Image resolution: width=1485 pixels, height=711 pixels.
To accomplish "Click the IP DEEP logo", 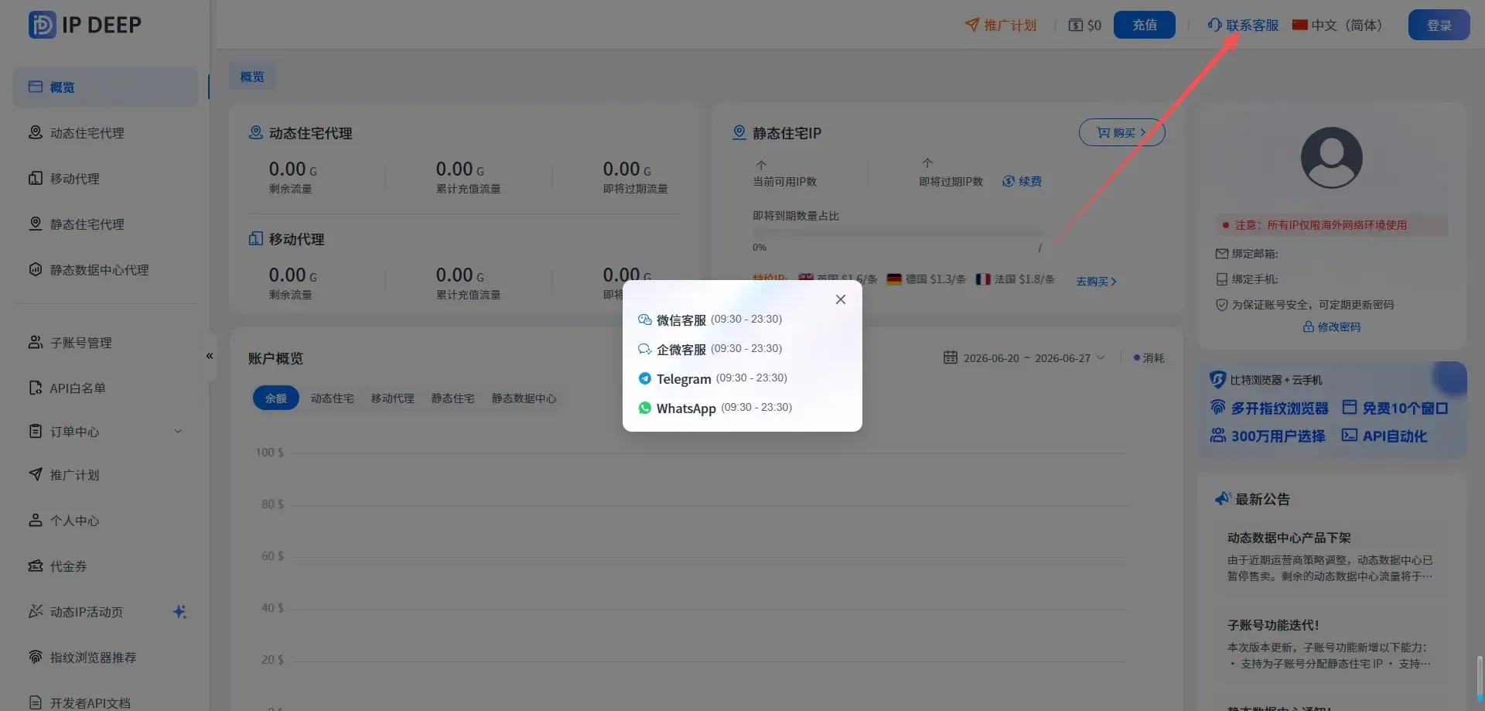I will point(85,25).
